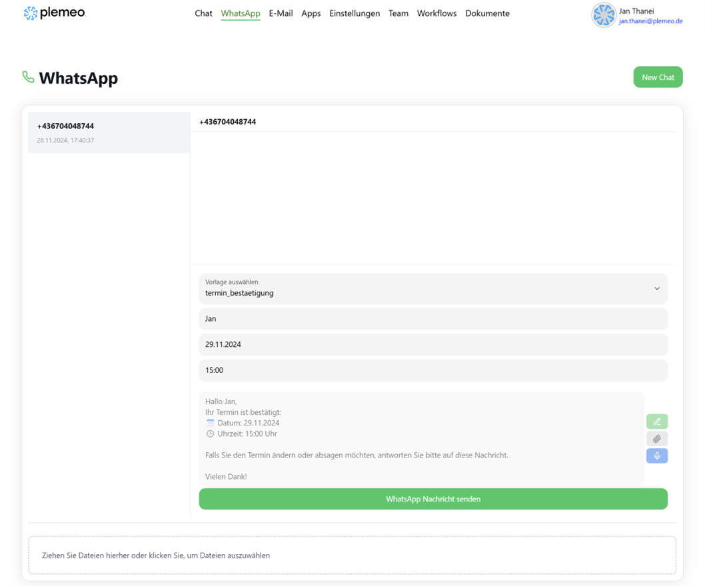The width and height of the screenshot is (705, 586).
Task: Open the attachment paperclip icon
Action: (657, 439)
